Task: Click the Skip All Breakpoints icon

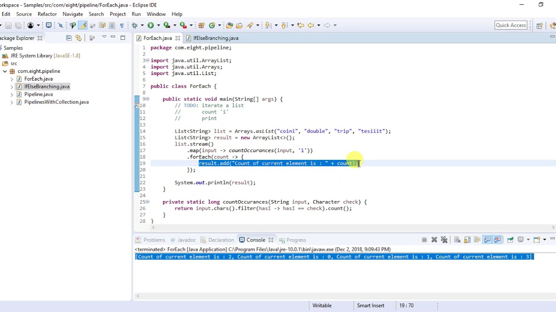Action: tap(60, 25)
